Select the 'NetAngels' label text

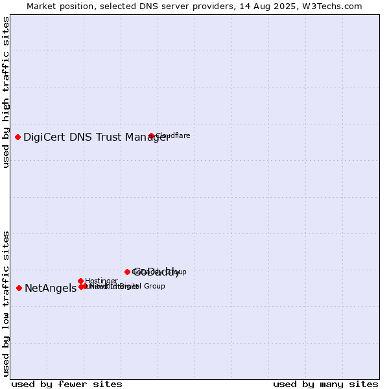click(x=51, y=289)
